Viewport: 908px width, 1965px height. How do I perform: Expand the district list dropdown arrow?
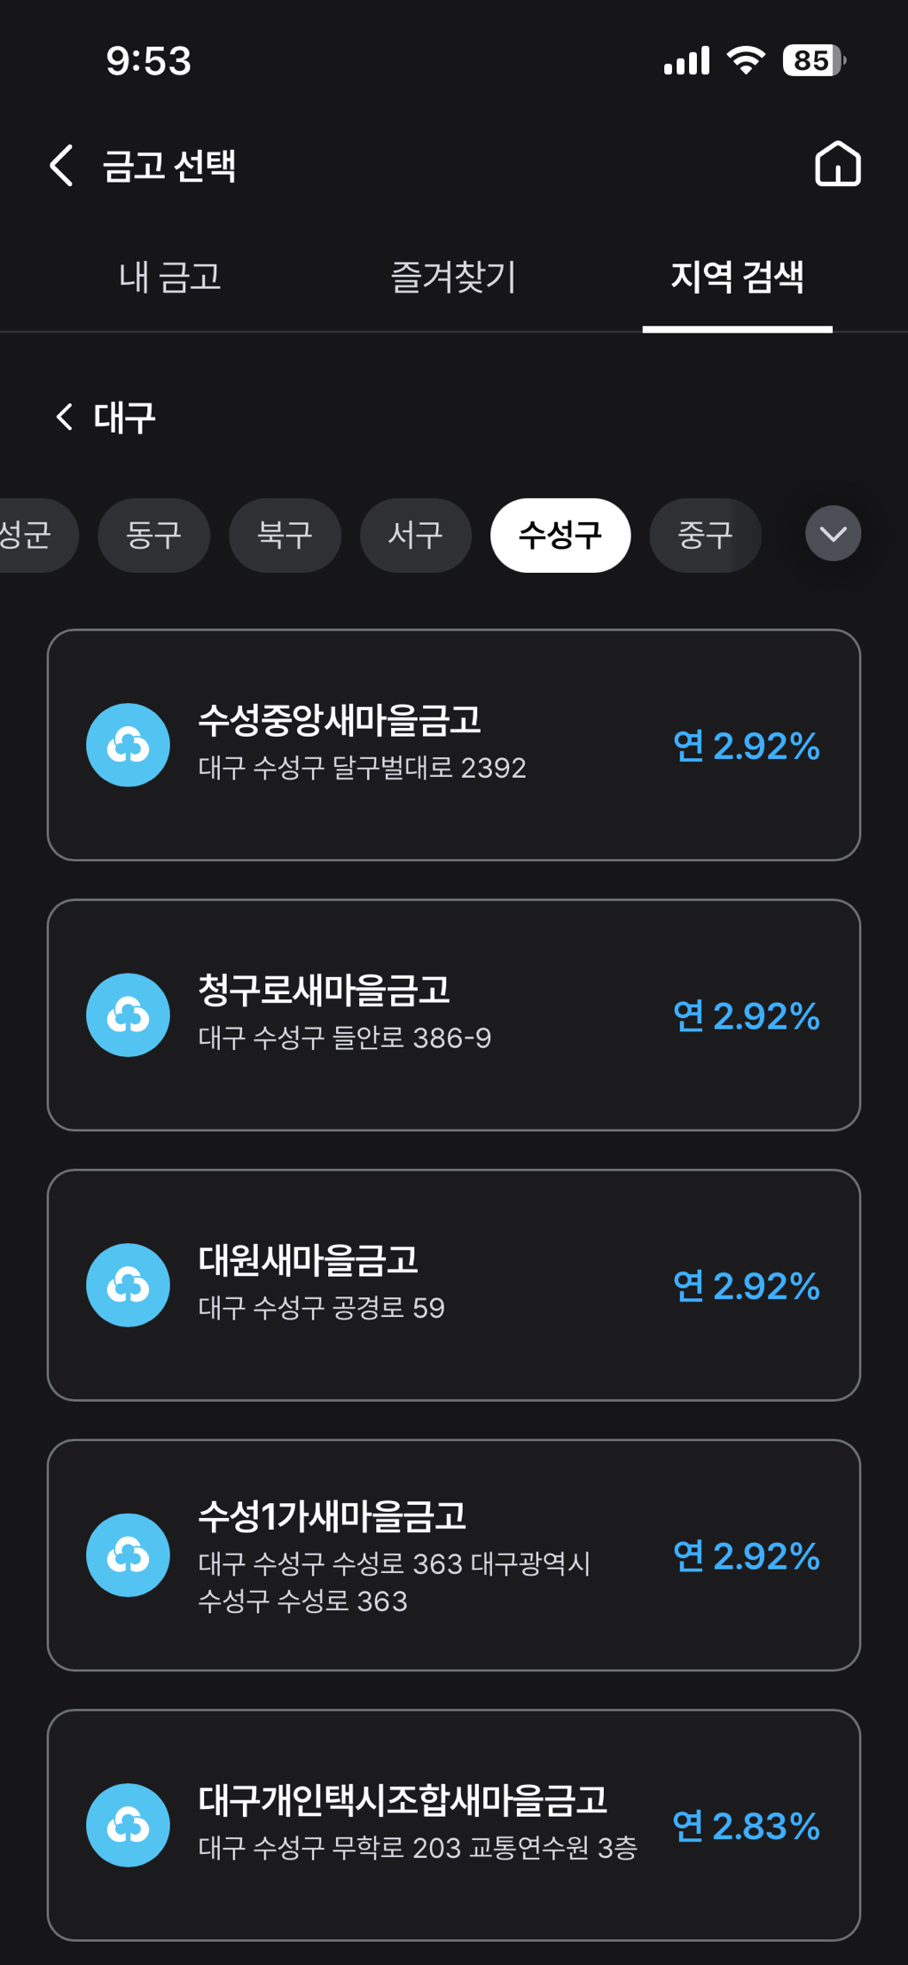(833, 534)
